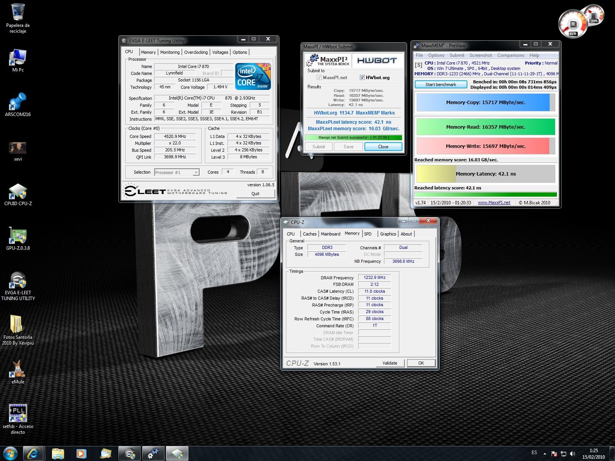
Task: Switch to Graphics tab in CPU-Z
Action: [388, 234]
